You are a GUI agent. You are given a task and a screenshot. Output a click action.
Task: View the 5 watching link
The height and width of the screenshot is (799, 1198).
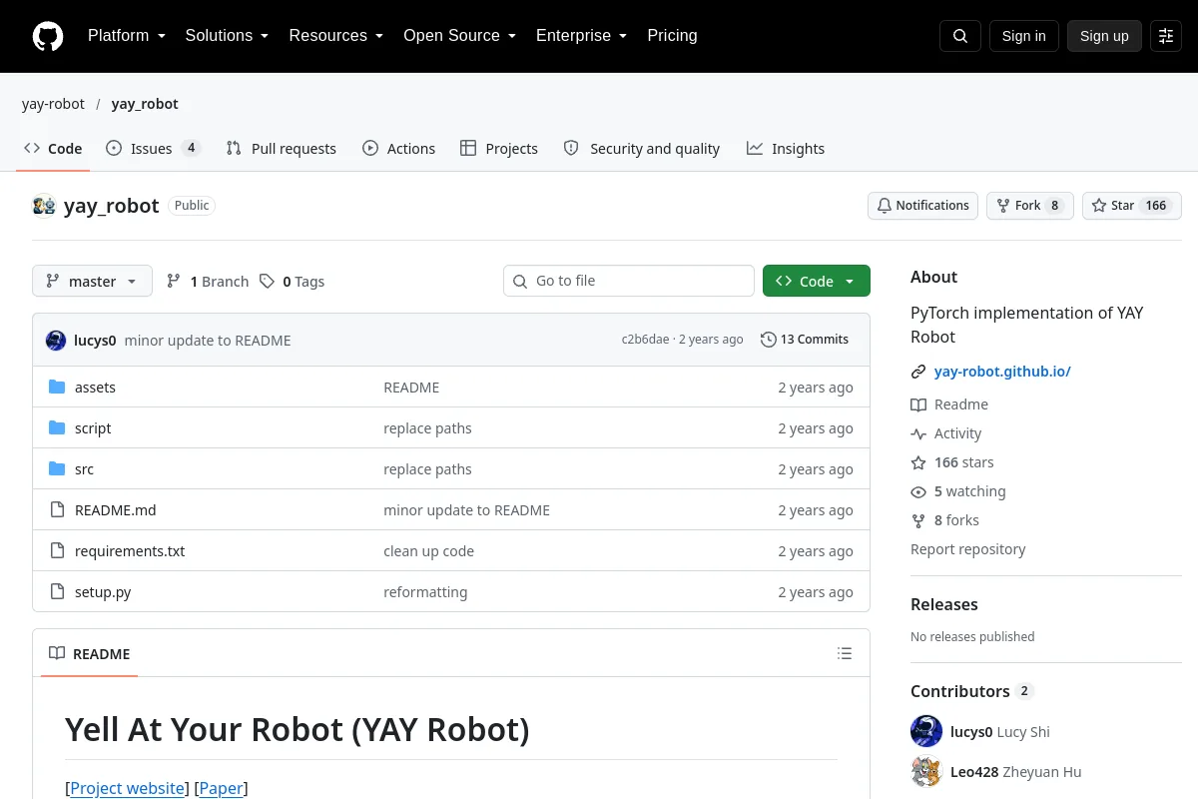tap(958, 491)
